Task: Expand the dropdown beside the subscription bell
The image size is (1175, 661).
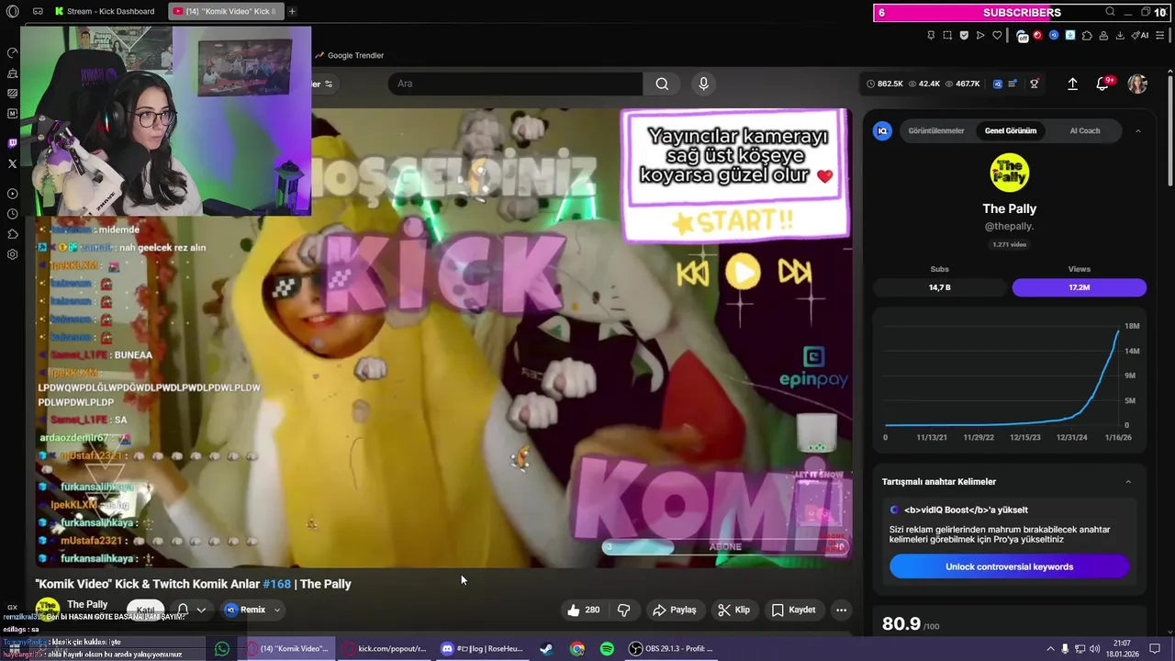Action: pos(201,610)
